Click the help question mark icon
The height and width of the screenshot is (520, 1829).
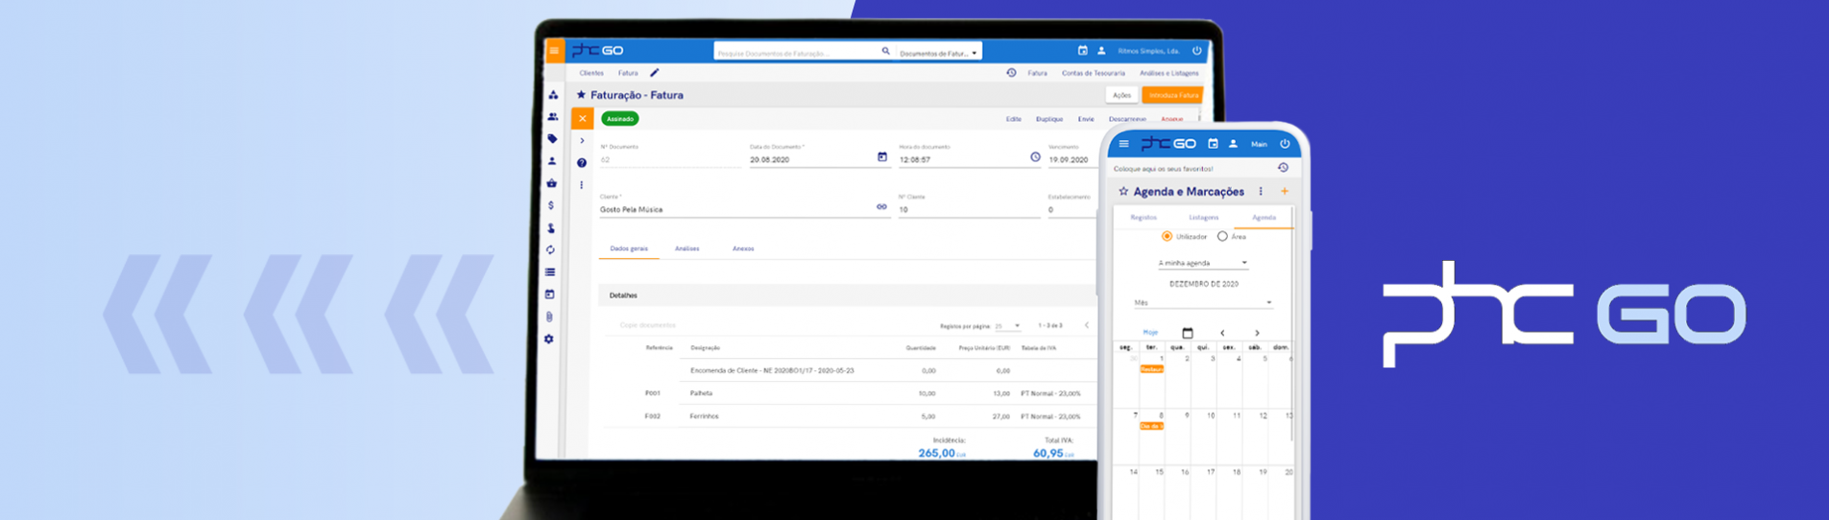582,163
